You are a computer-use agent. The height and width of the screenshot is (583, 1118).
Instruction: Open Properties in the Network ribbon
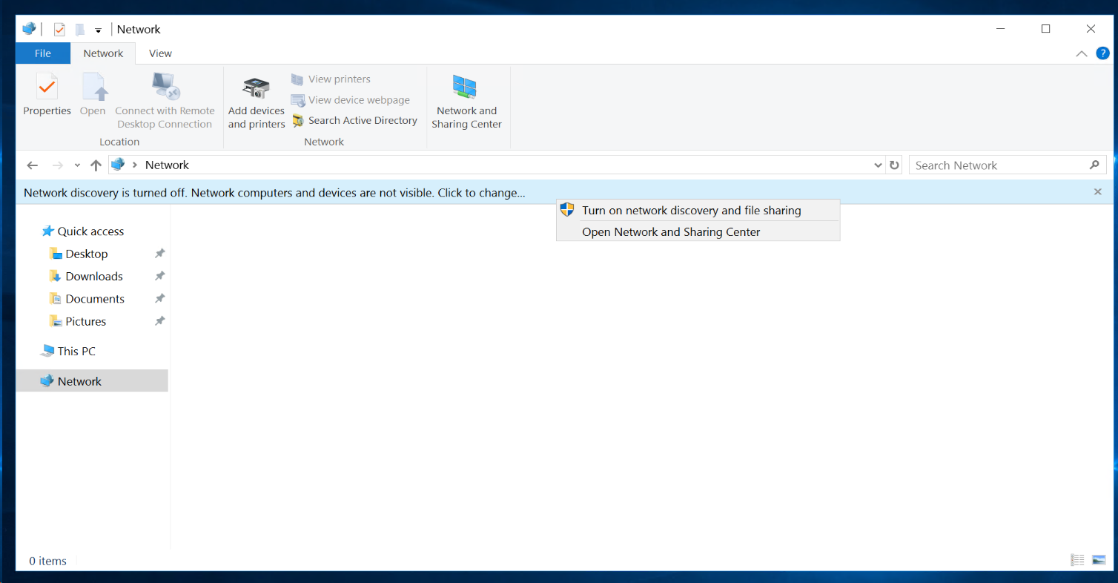click(47, 95)
